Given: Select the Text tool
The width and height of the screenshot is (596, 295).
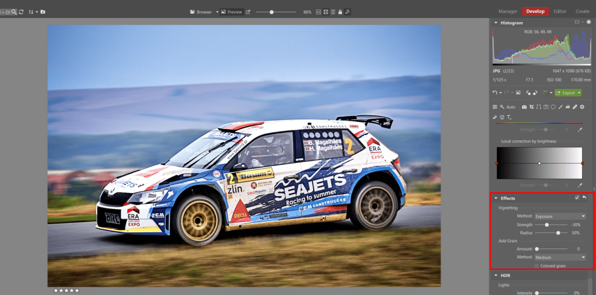Looking at the screenshot, I should point(509,118).
